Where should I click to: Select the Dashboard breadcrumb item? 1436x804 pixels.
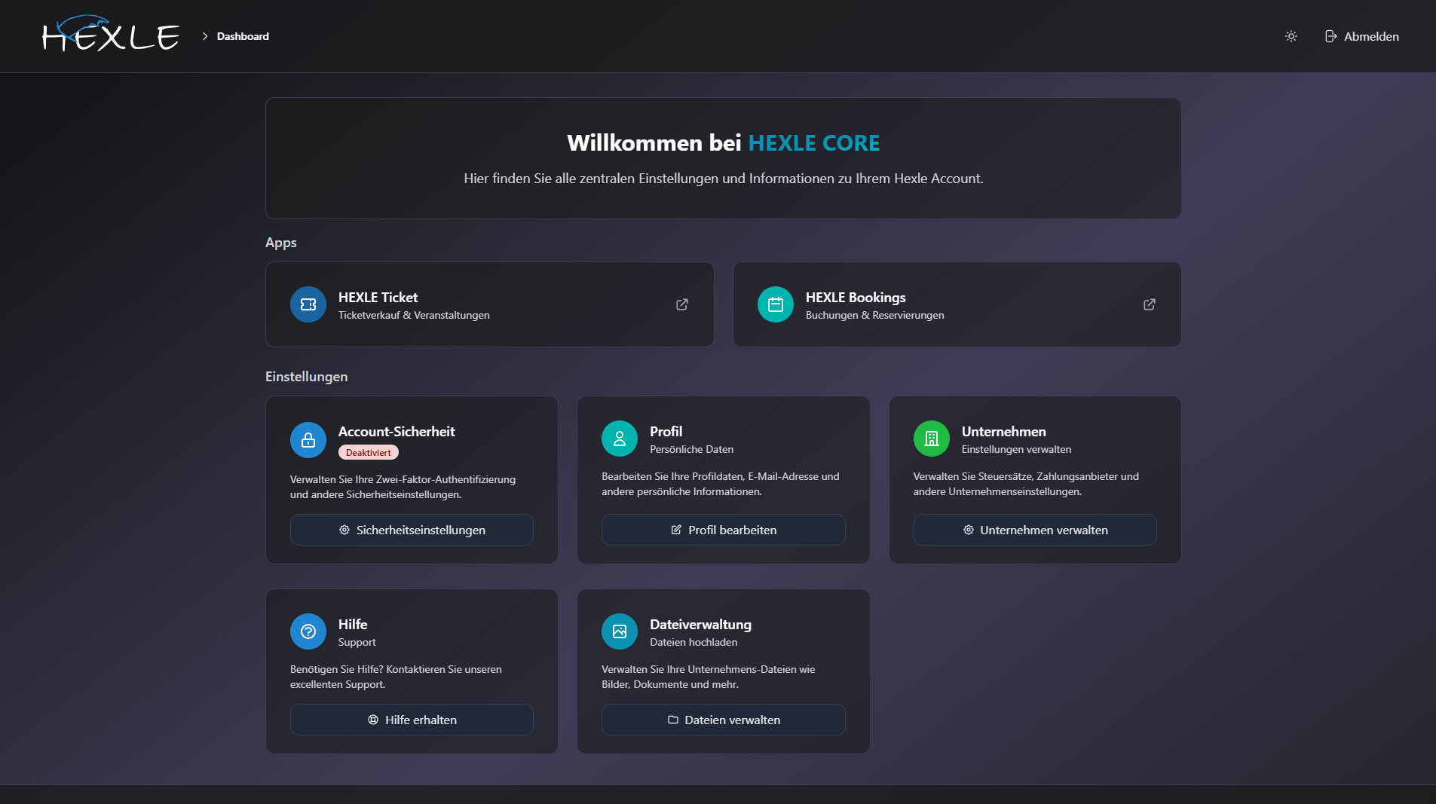coord(243,36)
